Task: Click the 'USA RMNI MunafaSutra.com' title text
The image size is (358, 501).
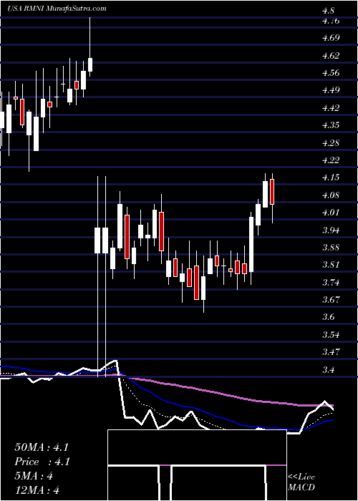Action: (x=57, y=9)
